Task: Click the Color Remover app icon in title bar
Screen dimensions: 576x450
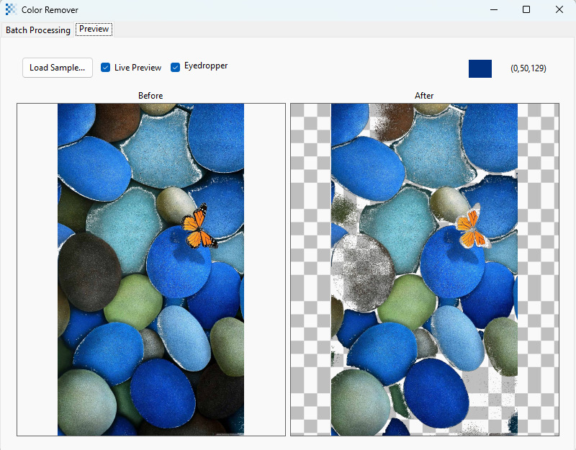Action: (11, 9)
